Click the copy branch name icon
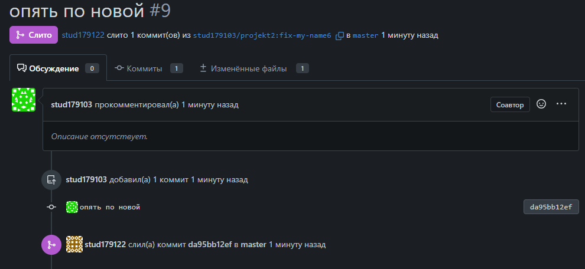585x269 pixels. [x=339, y=35]
